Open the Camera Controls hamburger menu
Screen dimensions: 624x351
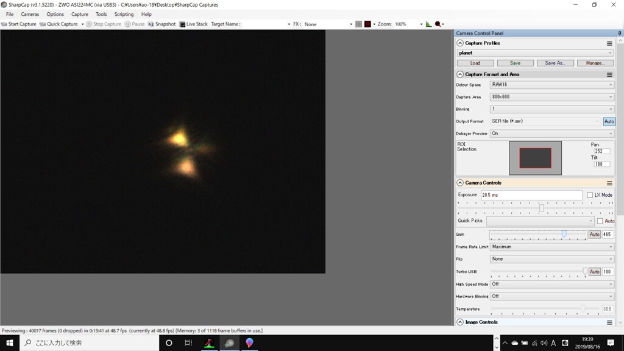coord(609,183)
